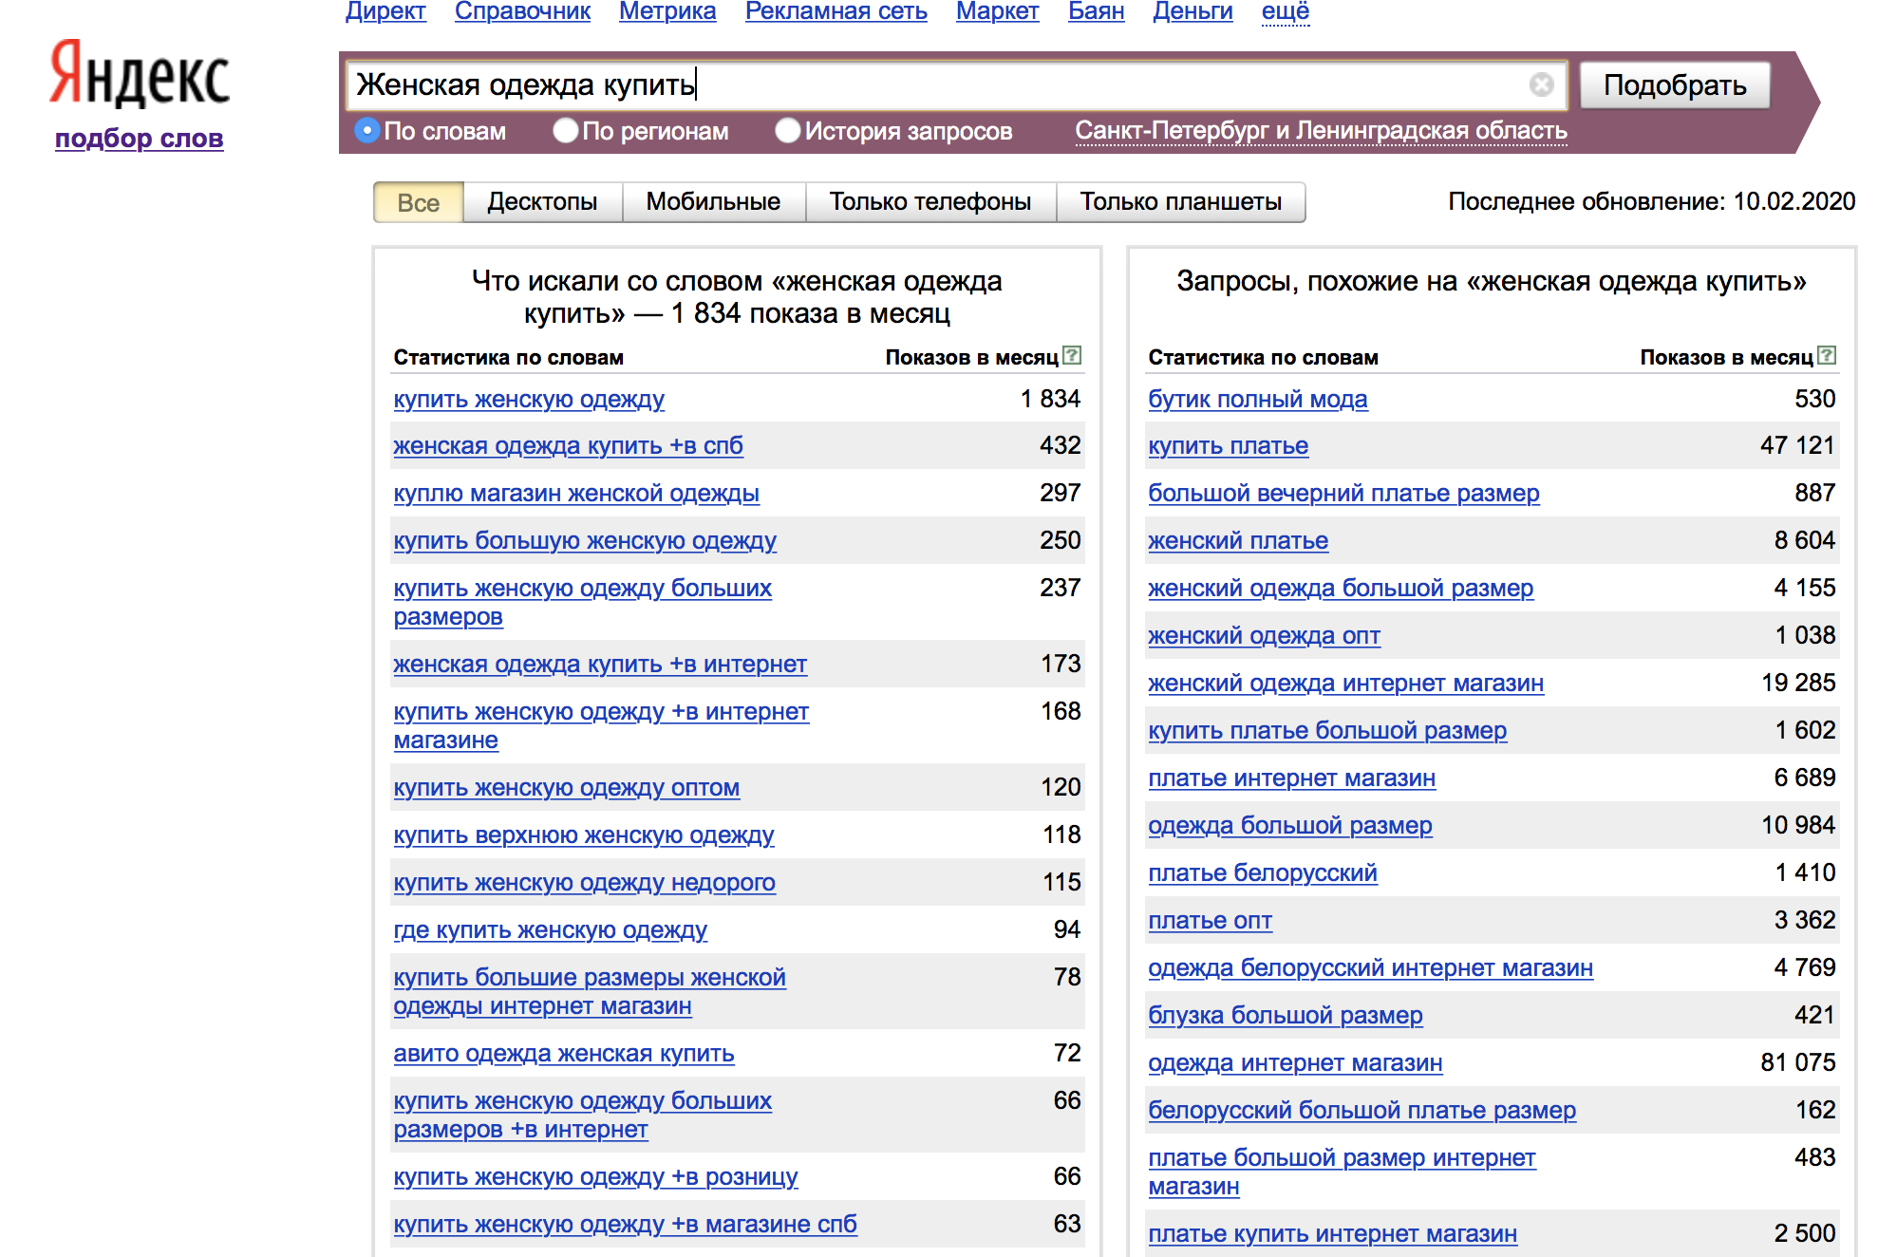Open similar query бутик полный мода

point(1258,400)
